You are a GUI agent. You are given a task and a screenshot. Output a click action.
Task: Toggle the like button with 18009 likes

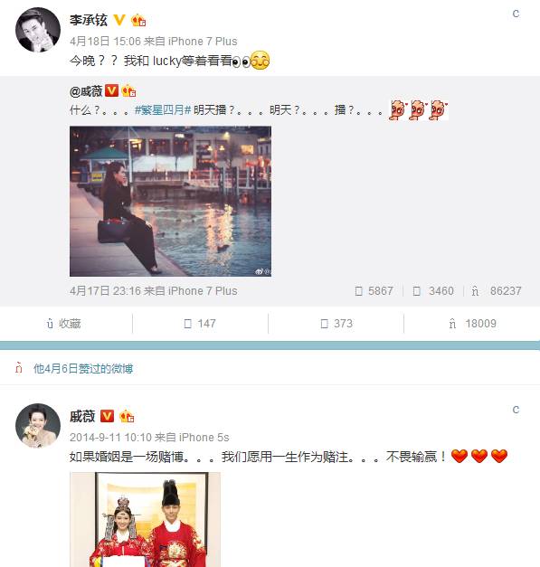[472, 323]
